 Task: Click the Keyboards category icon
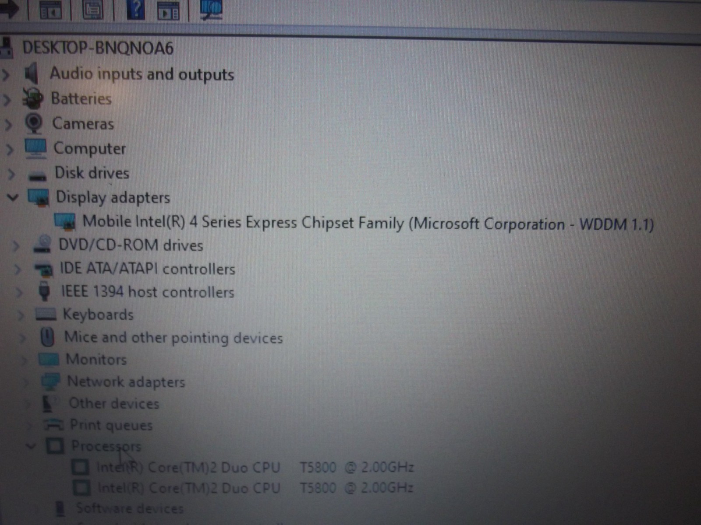(46, 314)
